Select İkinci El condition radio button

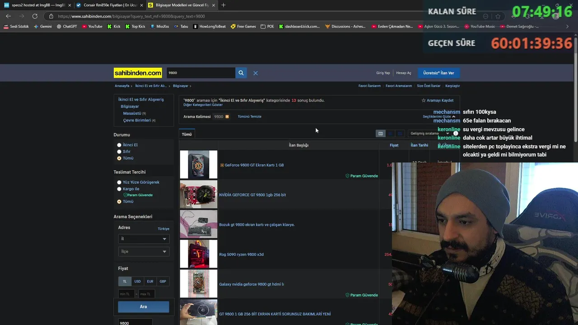[119, 145]
